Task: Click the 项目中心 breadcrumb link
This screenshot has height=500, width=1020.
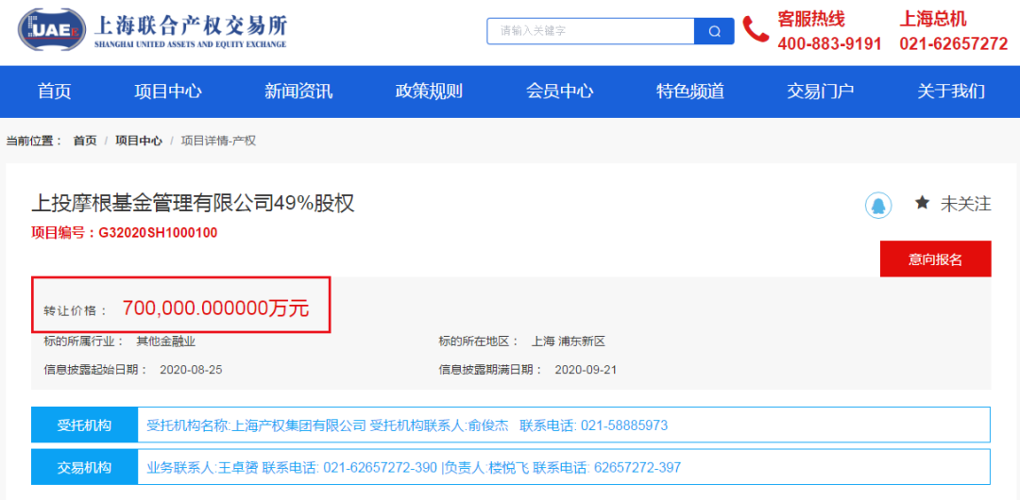Action: tap(139, 141)
